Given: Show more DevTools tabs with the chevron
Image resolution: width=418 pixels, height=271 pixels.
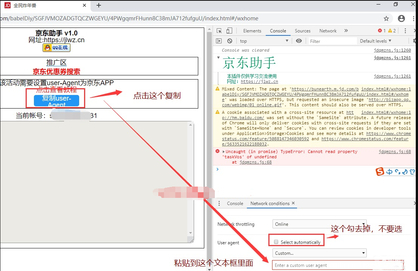Looking at the screenshot, I should tap(346, 31).
